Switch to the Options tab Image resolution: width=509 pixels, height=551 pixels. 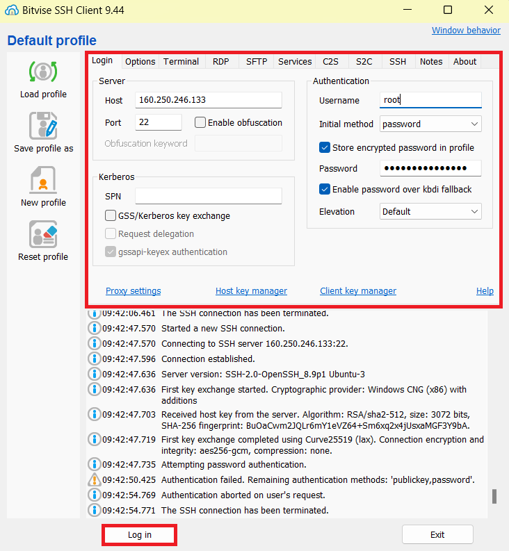pyautogui.click(x=140, y=62)
